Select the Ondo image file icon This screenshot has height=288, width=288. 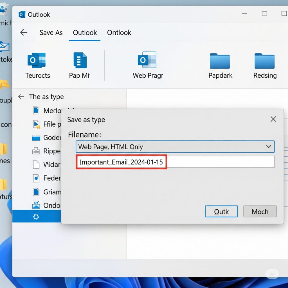click(36, 205)
